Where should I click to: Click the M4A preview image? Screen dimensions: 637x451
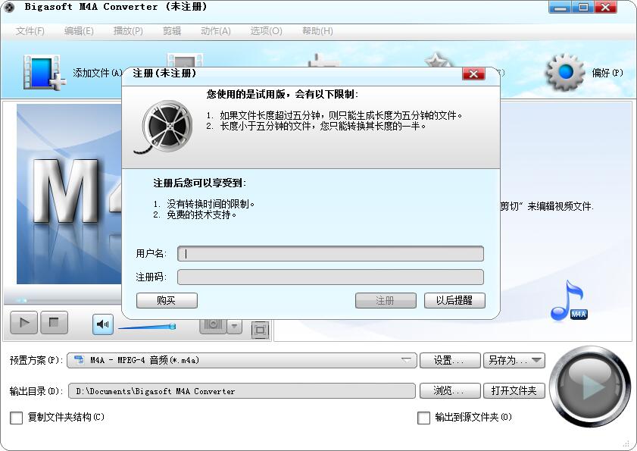click(x=69, y=194)
